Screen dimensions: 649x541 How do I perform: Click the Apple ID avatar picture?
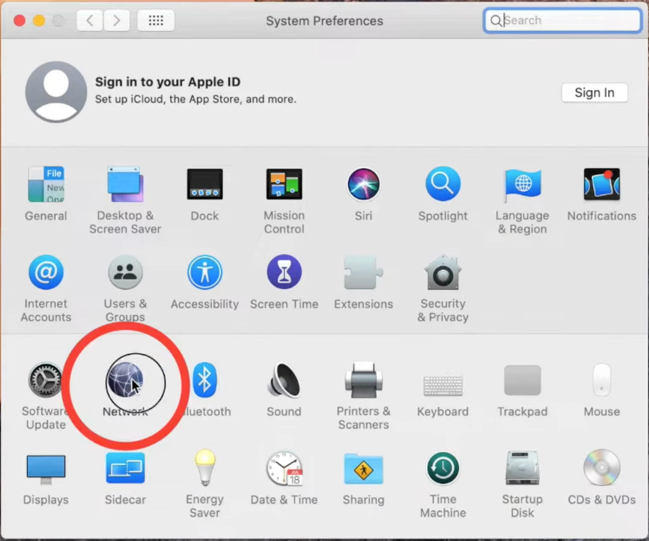click(56, 92)
